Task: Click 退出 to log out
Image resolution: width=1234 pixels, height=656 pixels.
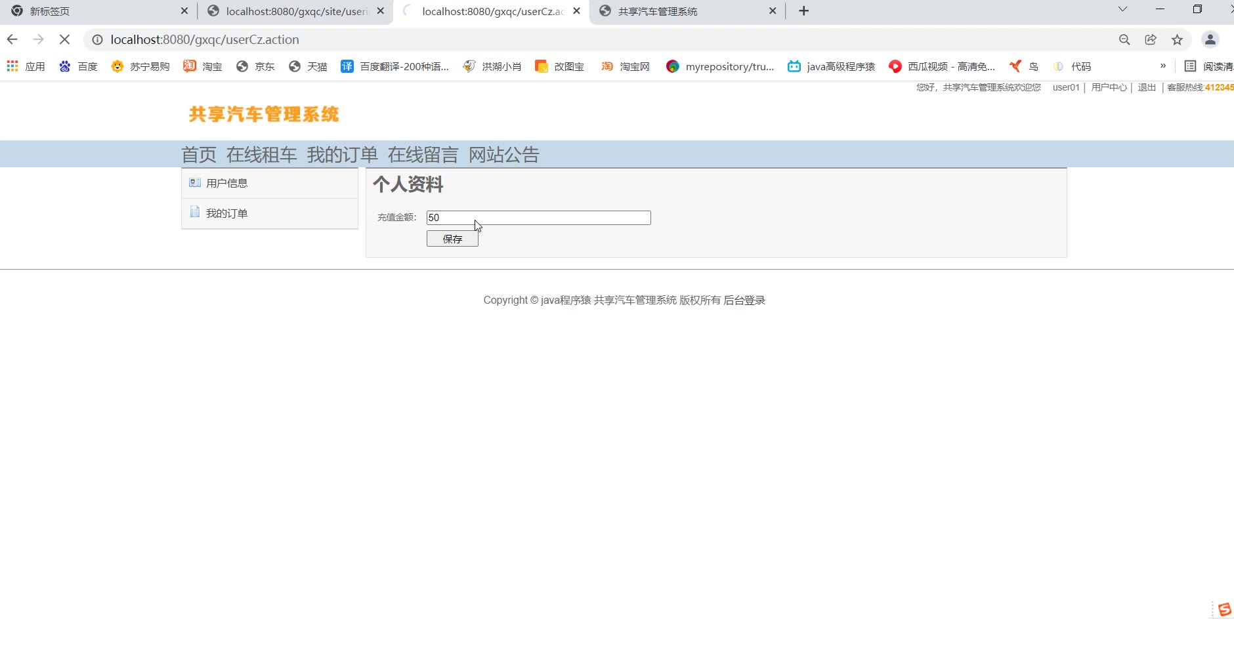Action: pyautogui.click(x=1147, y=87)
